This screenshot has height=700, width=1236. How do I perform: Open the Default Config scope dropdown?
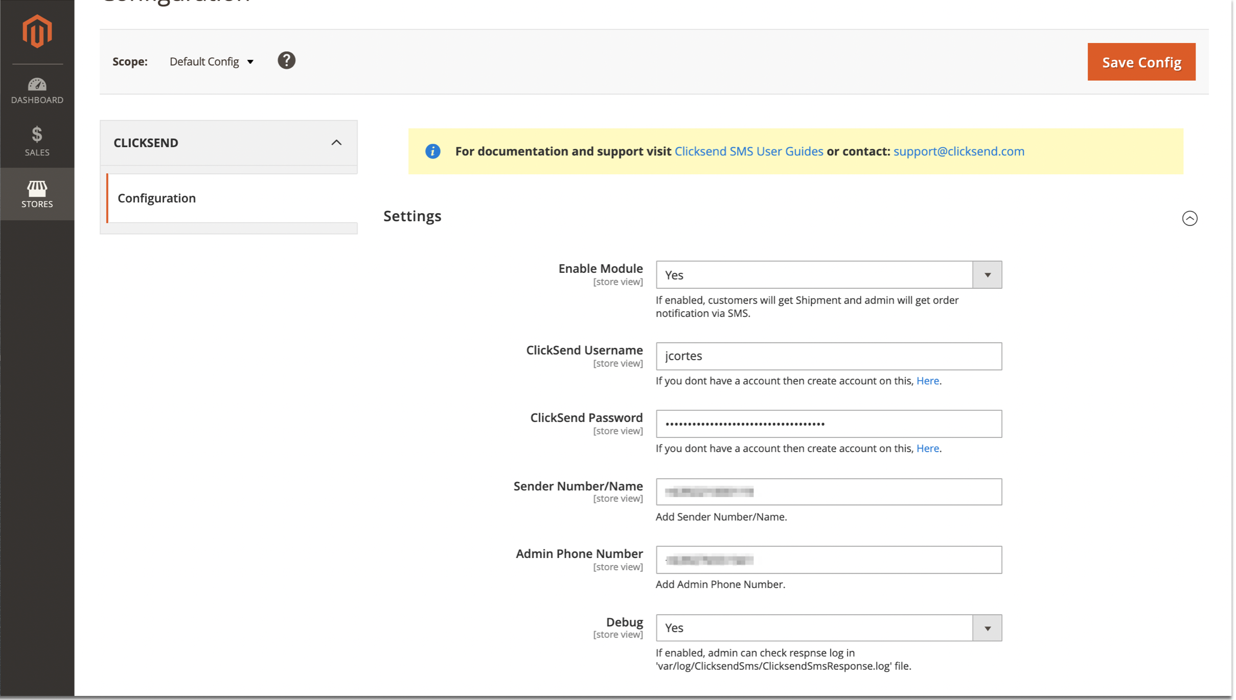(211, 61)
